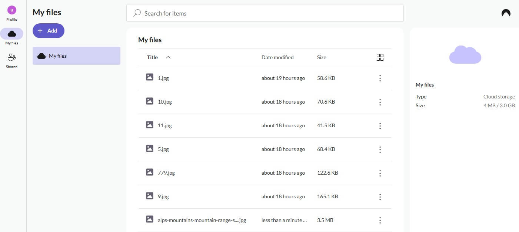Select the 1.jpg file name

coord(163,78)
